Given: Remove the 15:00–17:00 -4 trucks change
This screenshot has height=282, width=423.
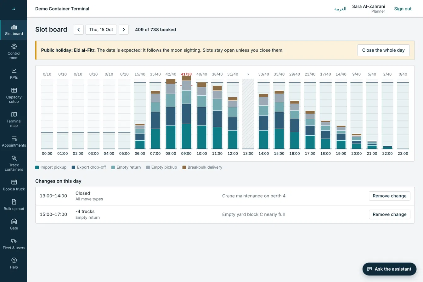Looking at the screenshot, I should click(390, 214).
